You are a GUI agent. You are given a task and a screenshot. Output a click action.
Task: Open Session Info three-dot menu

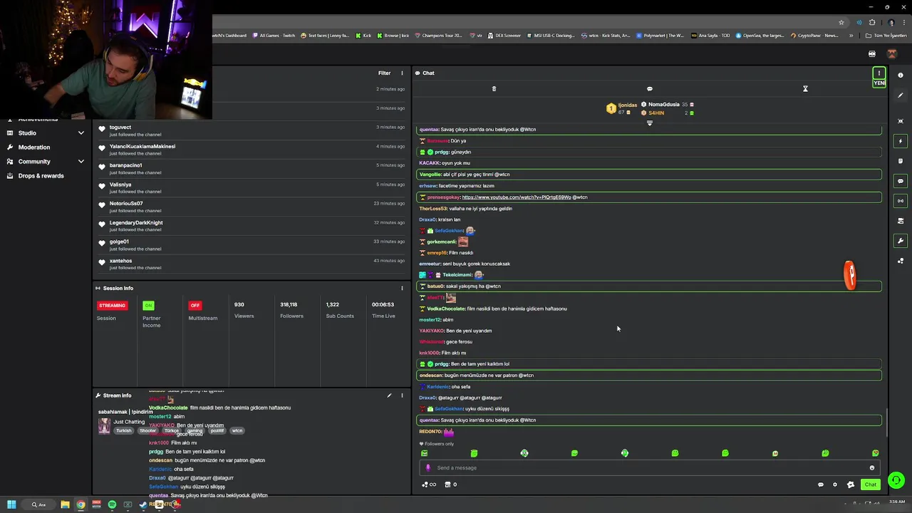click(x=402, y=289)
